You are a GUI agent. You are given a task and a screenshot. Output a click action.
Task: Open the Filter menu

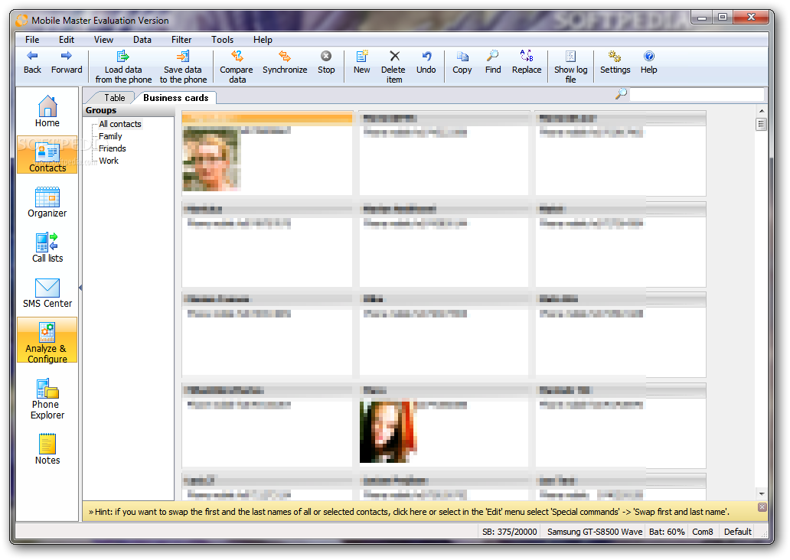coord(181,39)
